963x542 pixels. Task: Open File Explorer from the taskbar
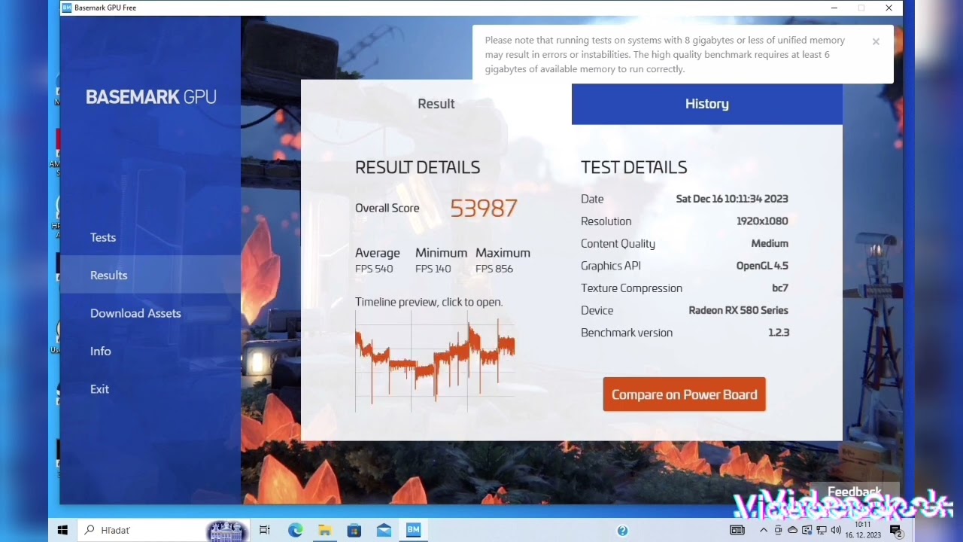point(324,530)
